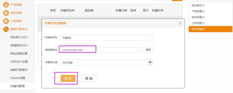Click 超链接 column header
233x93 pixels.
pyautogui.click(x=89, y=11)
